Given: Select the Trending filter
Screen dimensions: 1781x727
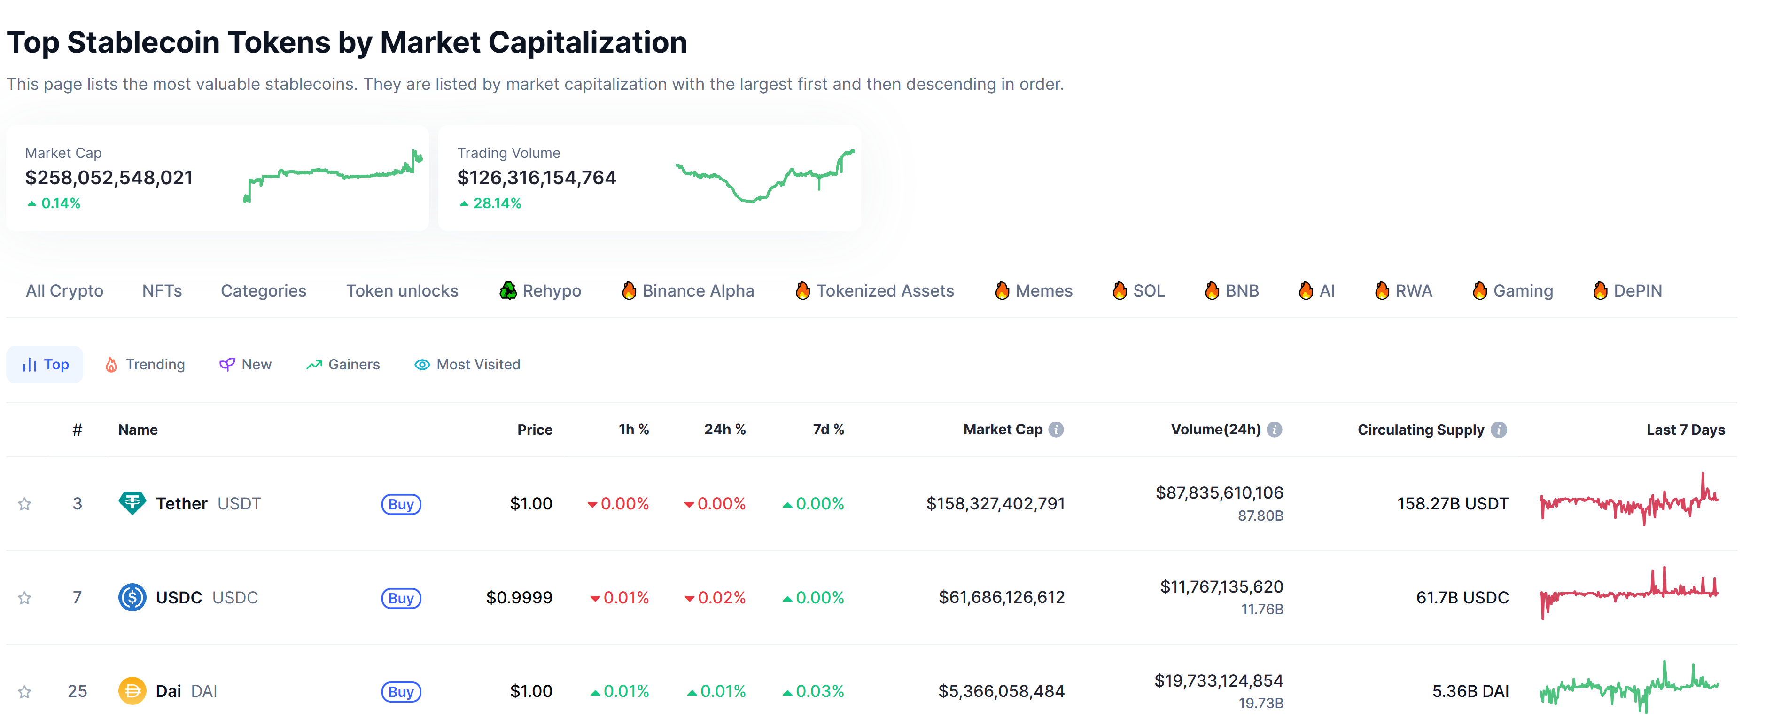Looking at the screenshot, I should 145,365.
